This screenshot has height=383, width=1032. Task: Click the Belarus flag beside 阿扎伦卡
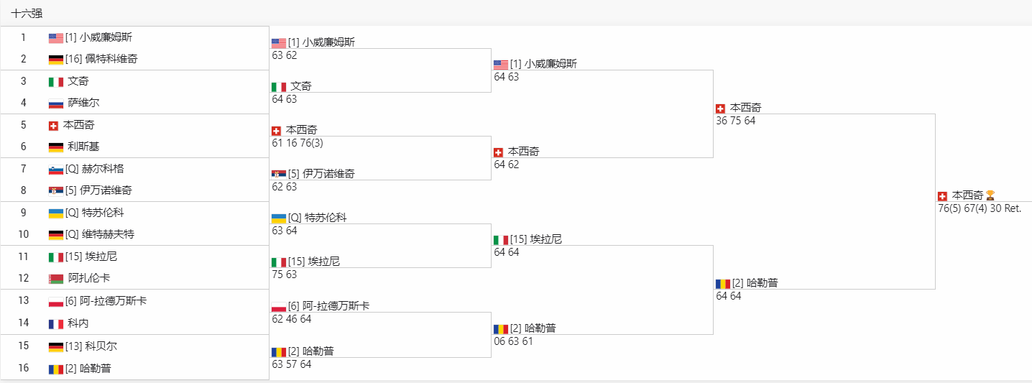[x=56, y=279]
